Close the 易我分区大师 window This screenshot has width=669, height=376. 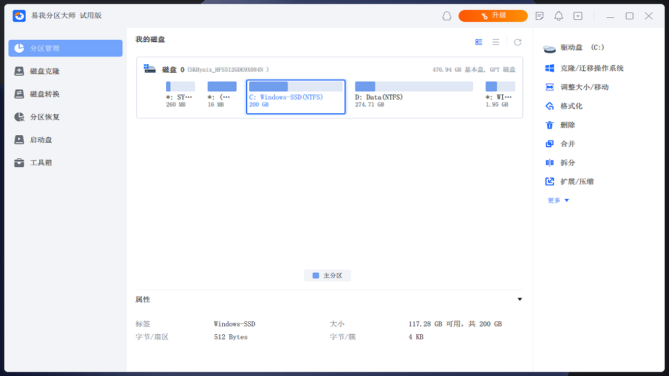(649, 16)
